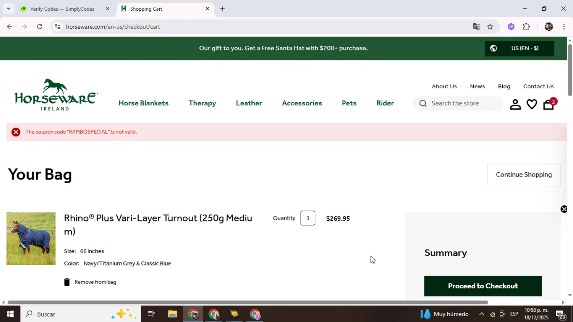Open the Accessories menu
Viewport: 573px width, 322px height.
302,103
